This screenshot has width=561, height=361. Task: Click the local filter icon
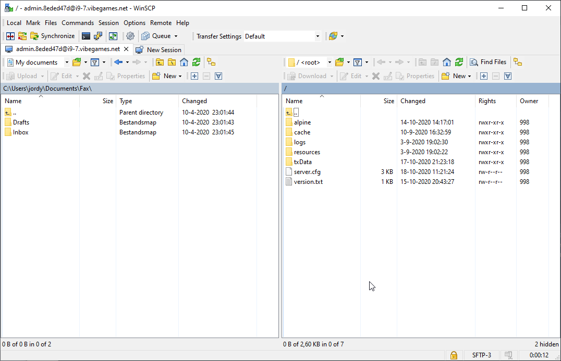point(95,63)
